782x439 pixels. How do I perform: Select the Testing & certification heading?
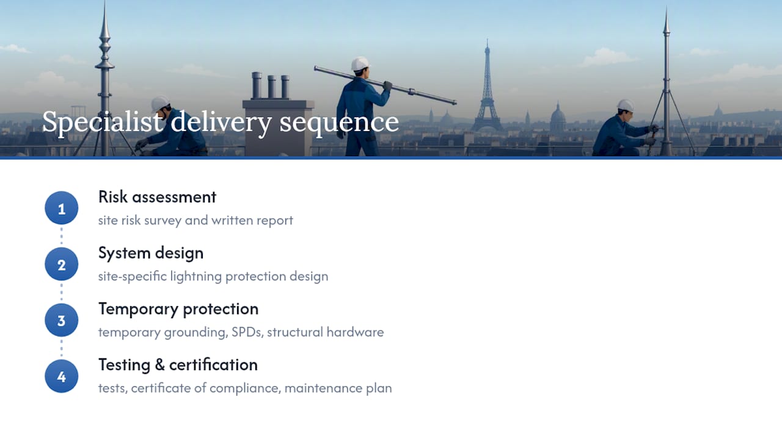tap(178, 365)
